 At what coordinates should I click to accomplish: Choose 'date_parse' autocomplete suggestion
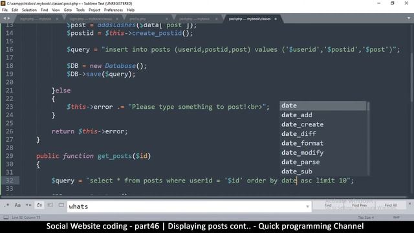click(x=323, y=162)
